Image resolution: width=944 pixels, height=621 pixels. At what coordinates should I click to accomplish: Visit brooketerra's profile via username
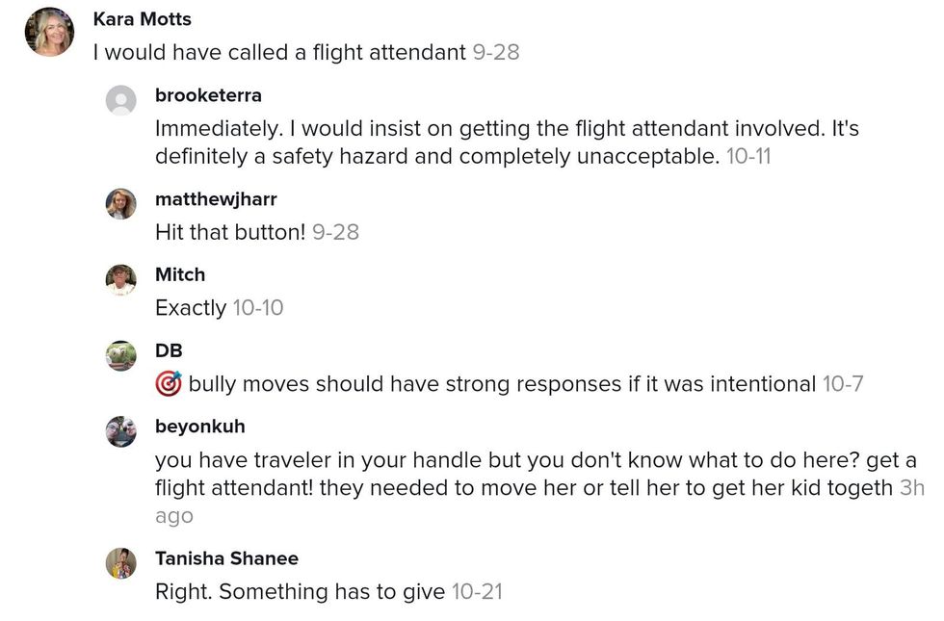tap(208, 95)
